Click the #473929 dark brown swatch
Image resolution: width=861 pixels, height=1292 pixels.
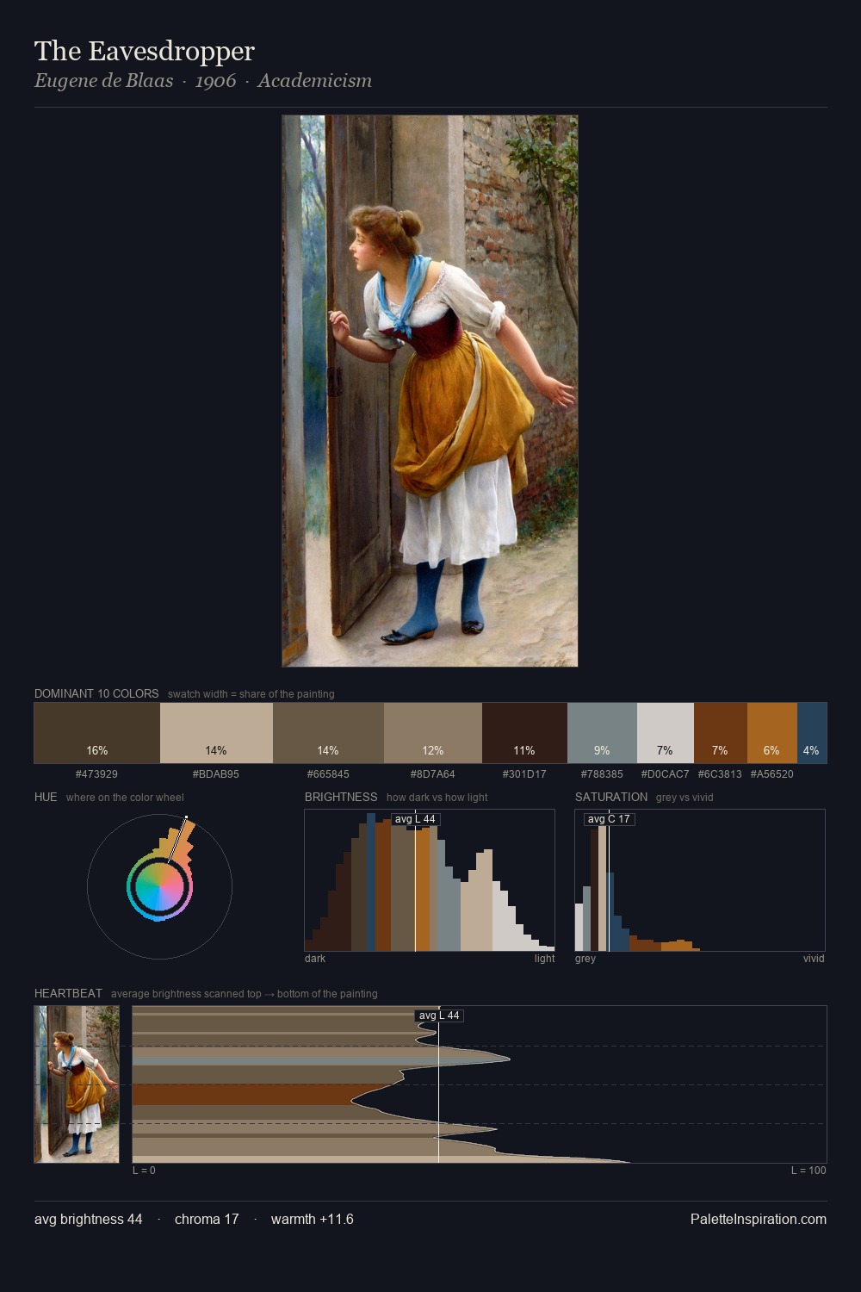point(97,733)
